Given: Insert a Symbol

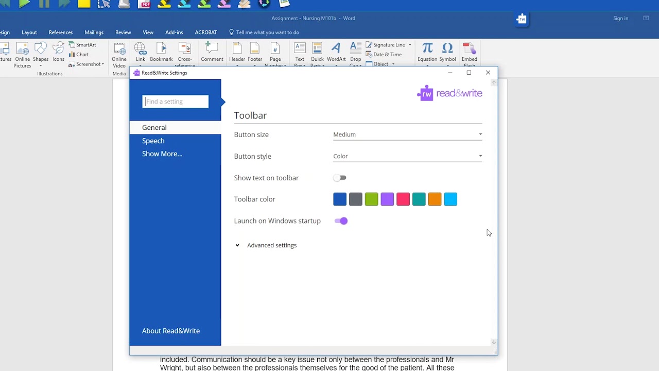Looking at the screenshot, I should [447, 53].
